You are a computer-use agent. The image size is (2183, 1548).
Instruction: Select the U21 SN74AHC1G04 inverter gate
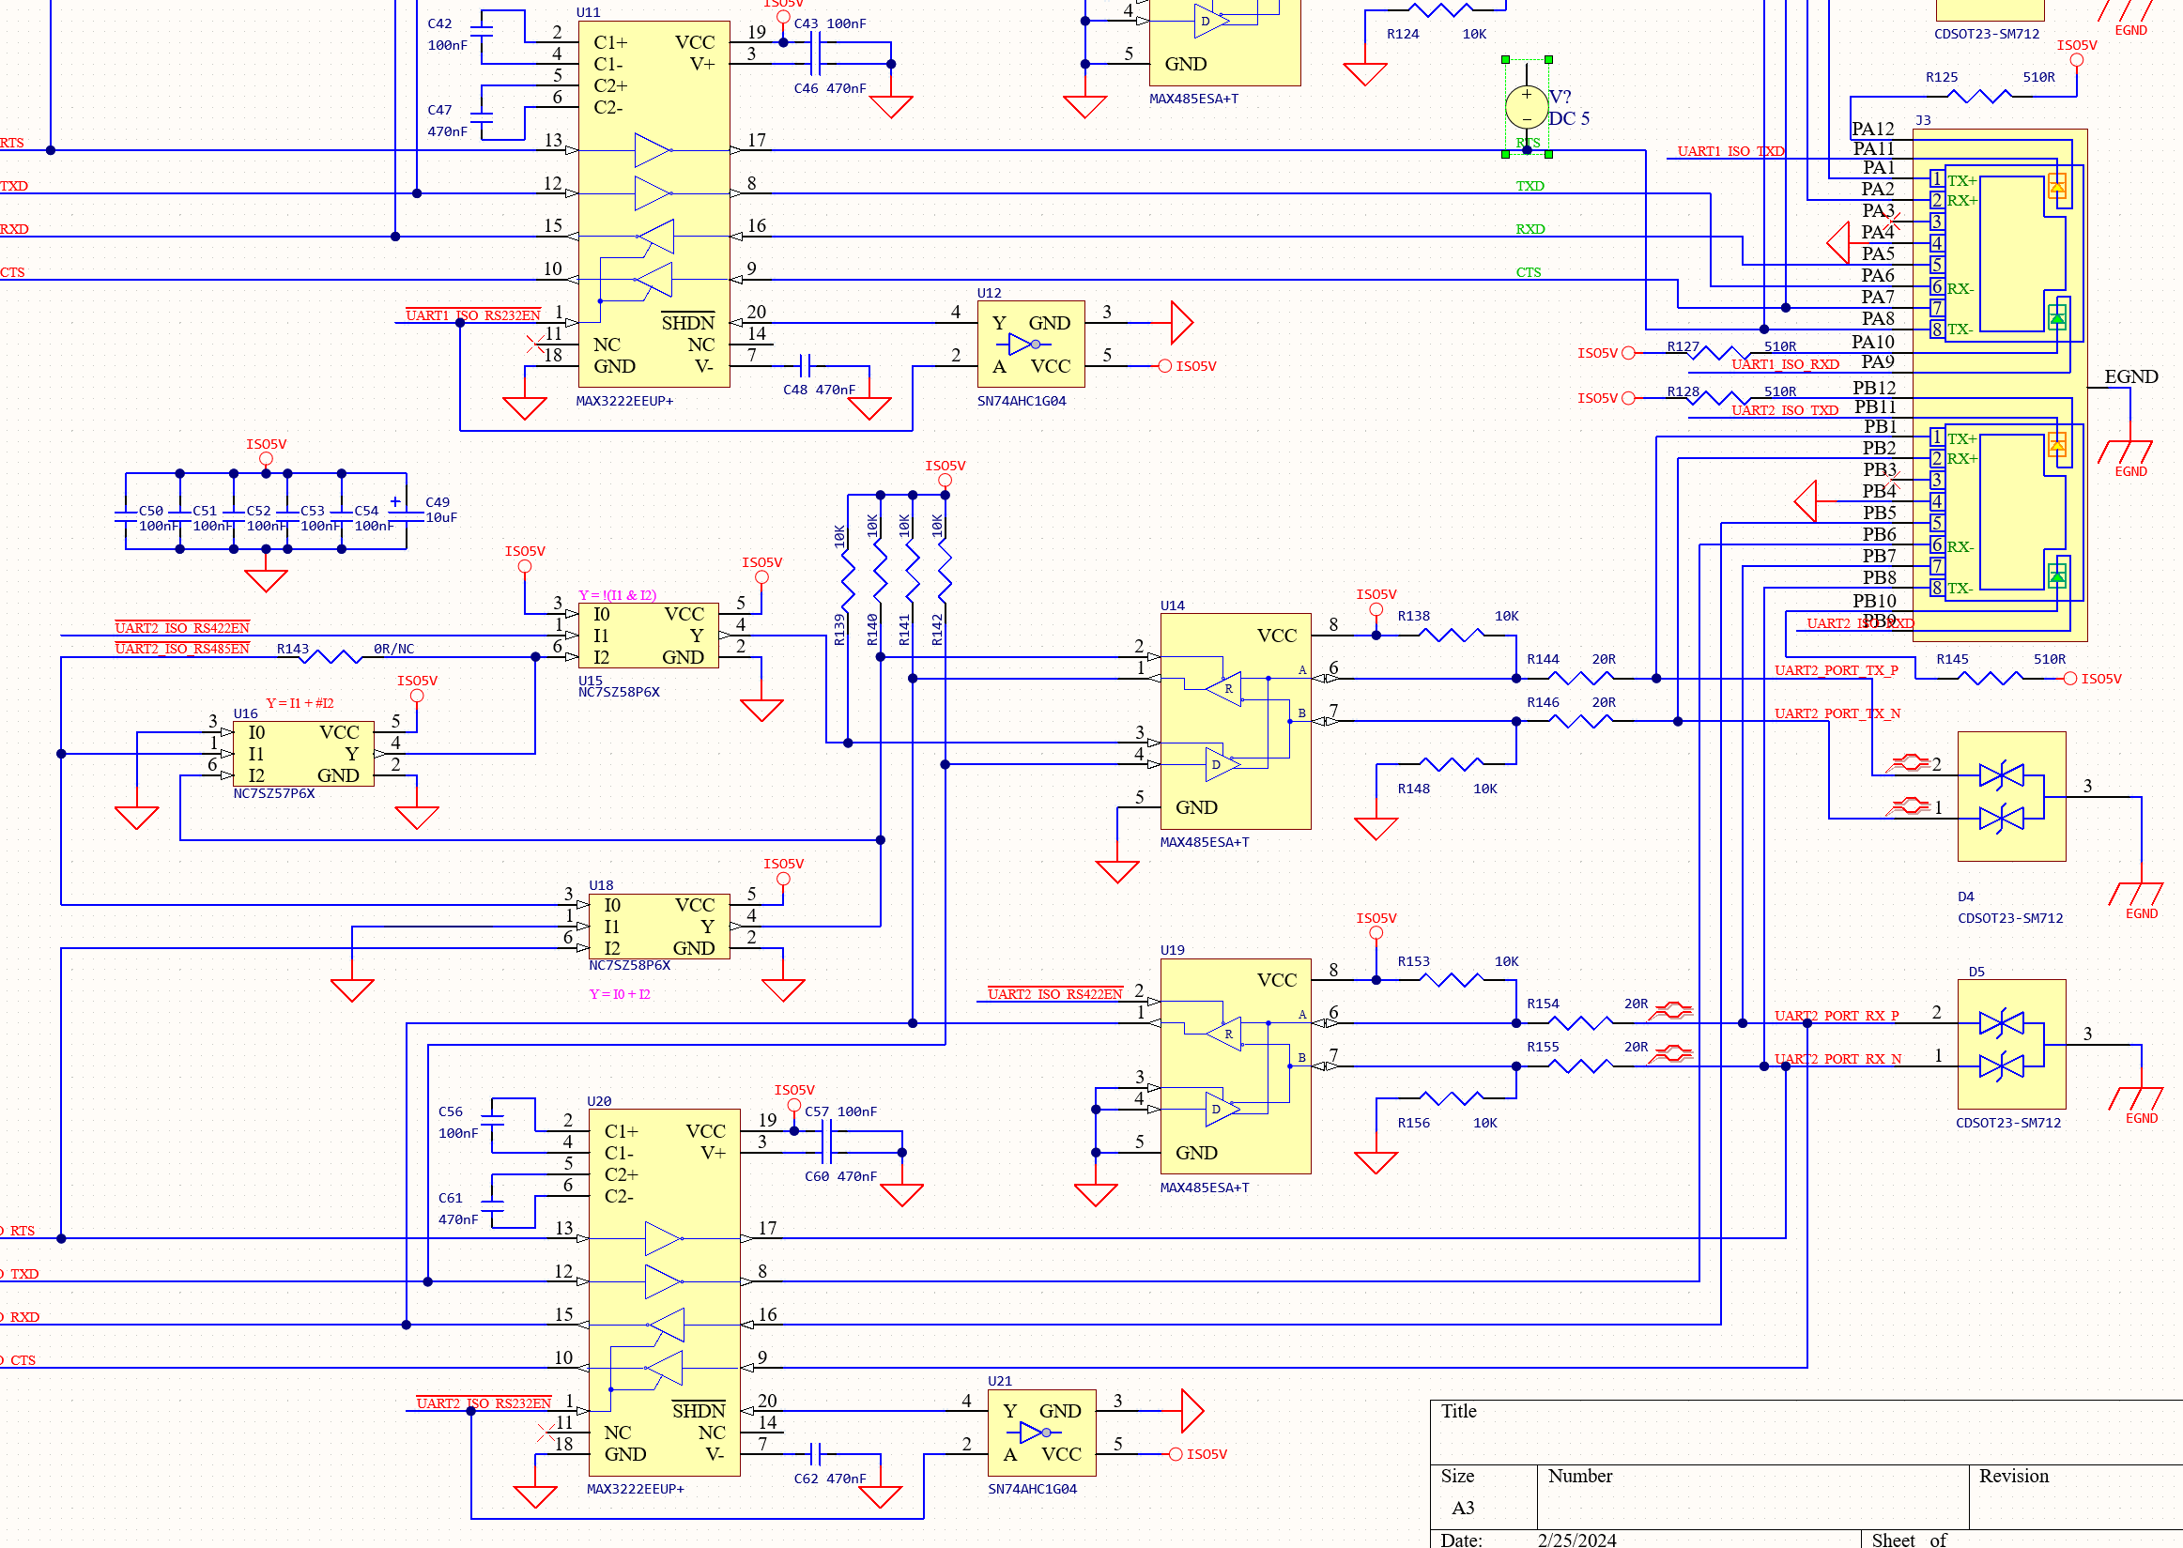pyautogui.click(x=1041, y=1432)
